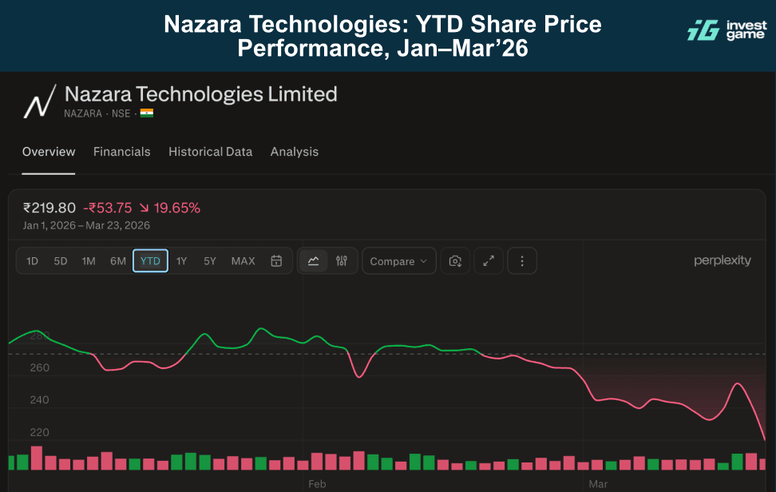Go to the Analysis tab
This screenshot has width=776, height=492.
pos(294,152)
